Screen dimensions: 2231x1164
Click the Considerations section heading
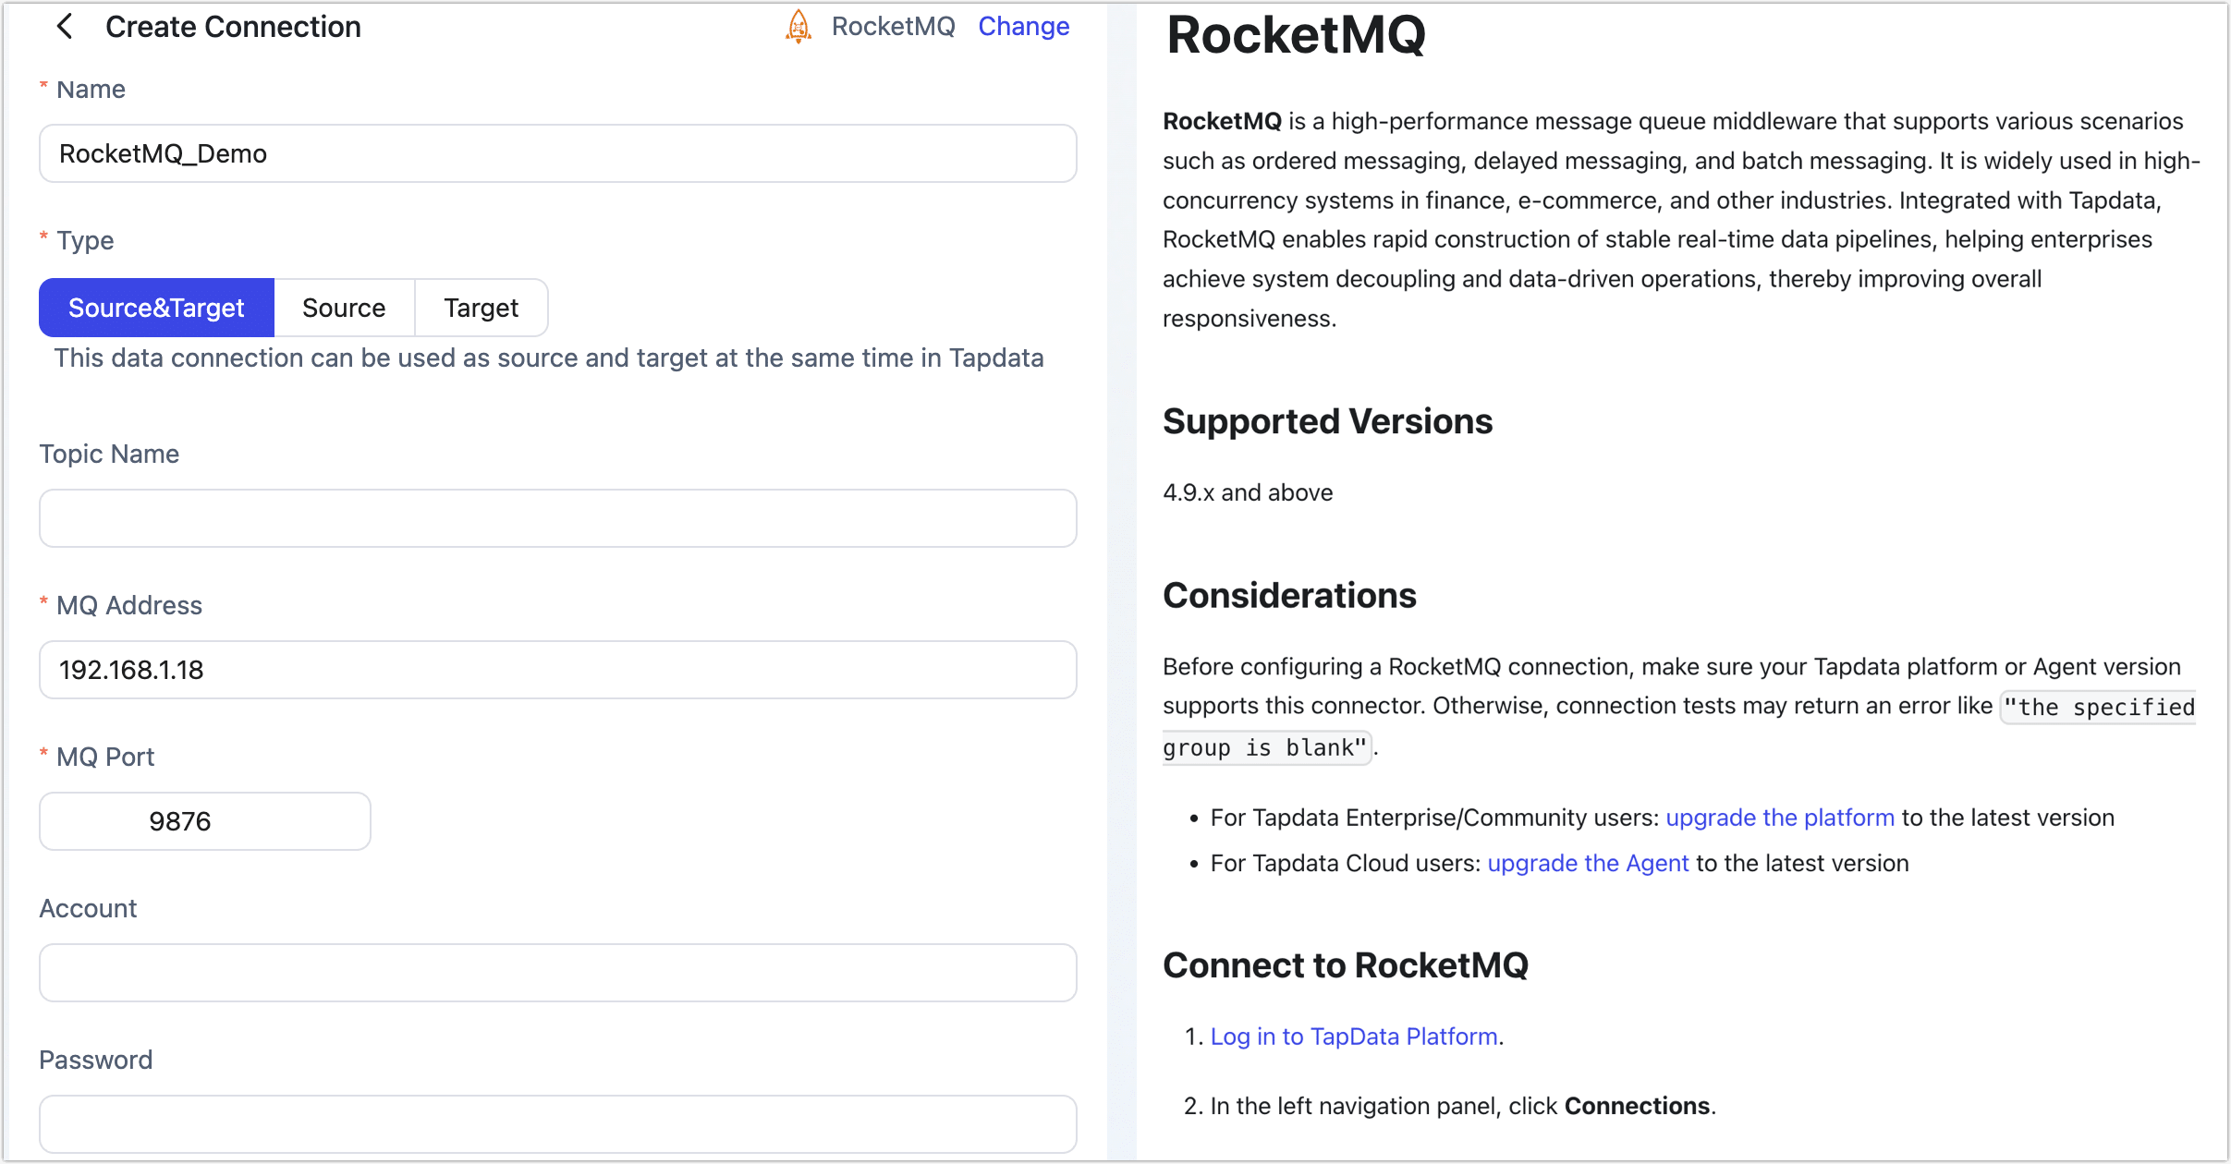click(1288, 595)
